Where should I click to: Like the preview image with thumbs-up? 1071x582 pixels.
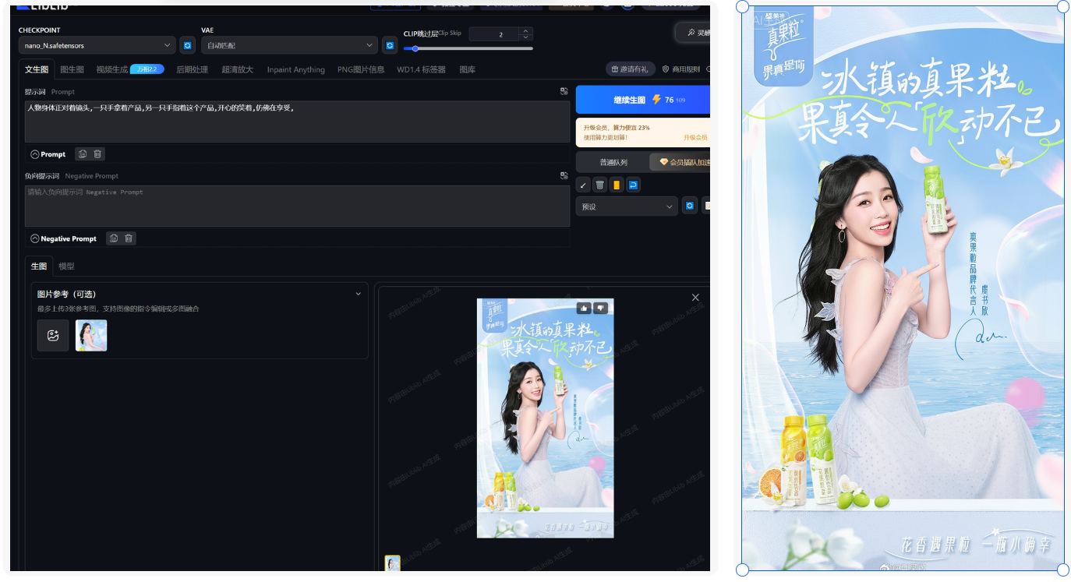[x=583, y=308]
